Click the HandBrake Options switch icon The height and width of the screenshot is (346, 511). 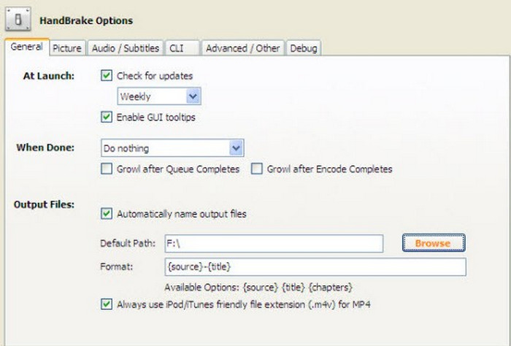[18, 20]
